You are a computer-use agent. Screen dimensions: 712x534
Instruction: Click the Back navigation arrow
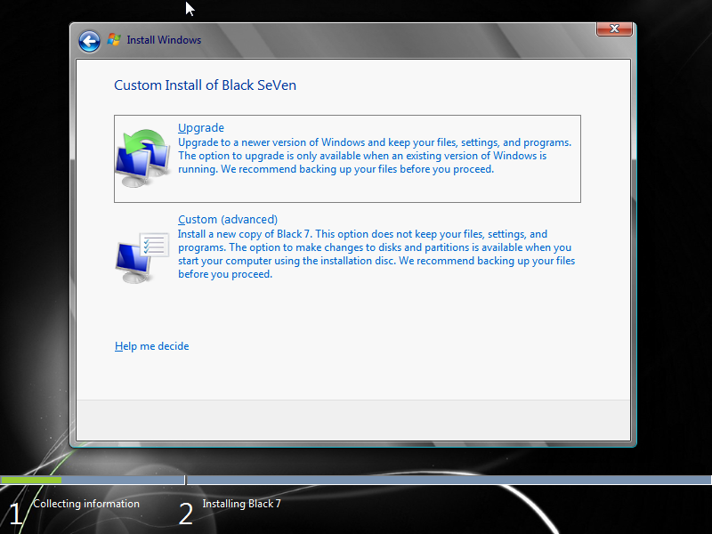pyautogui.click(x=89, y=41)
